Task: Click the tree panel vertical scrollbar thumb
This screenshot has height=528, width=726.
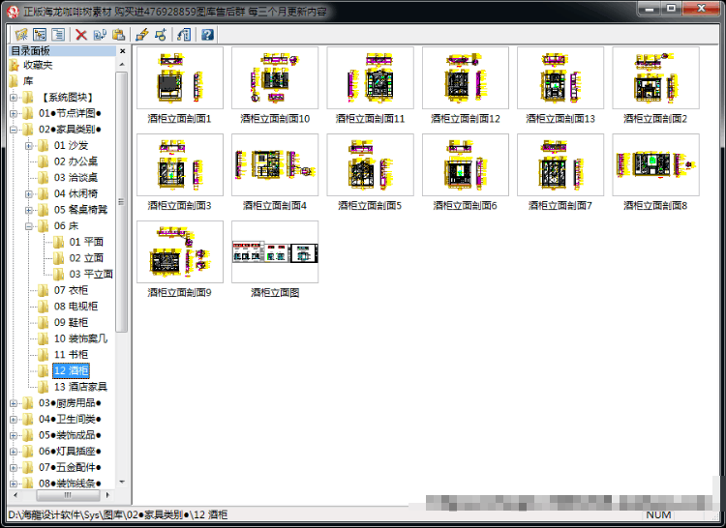Action: coord(122,201)
